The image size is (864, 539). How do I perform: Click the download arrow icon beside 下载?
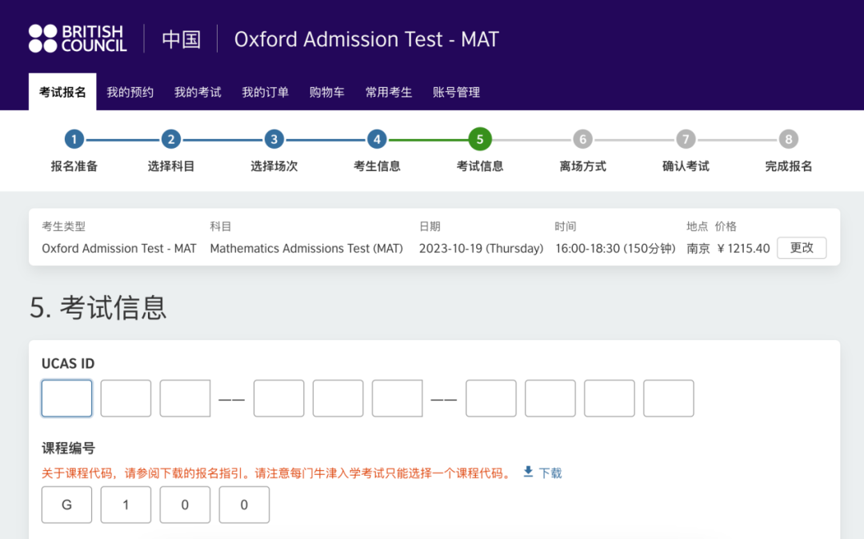coord(529,472)
